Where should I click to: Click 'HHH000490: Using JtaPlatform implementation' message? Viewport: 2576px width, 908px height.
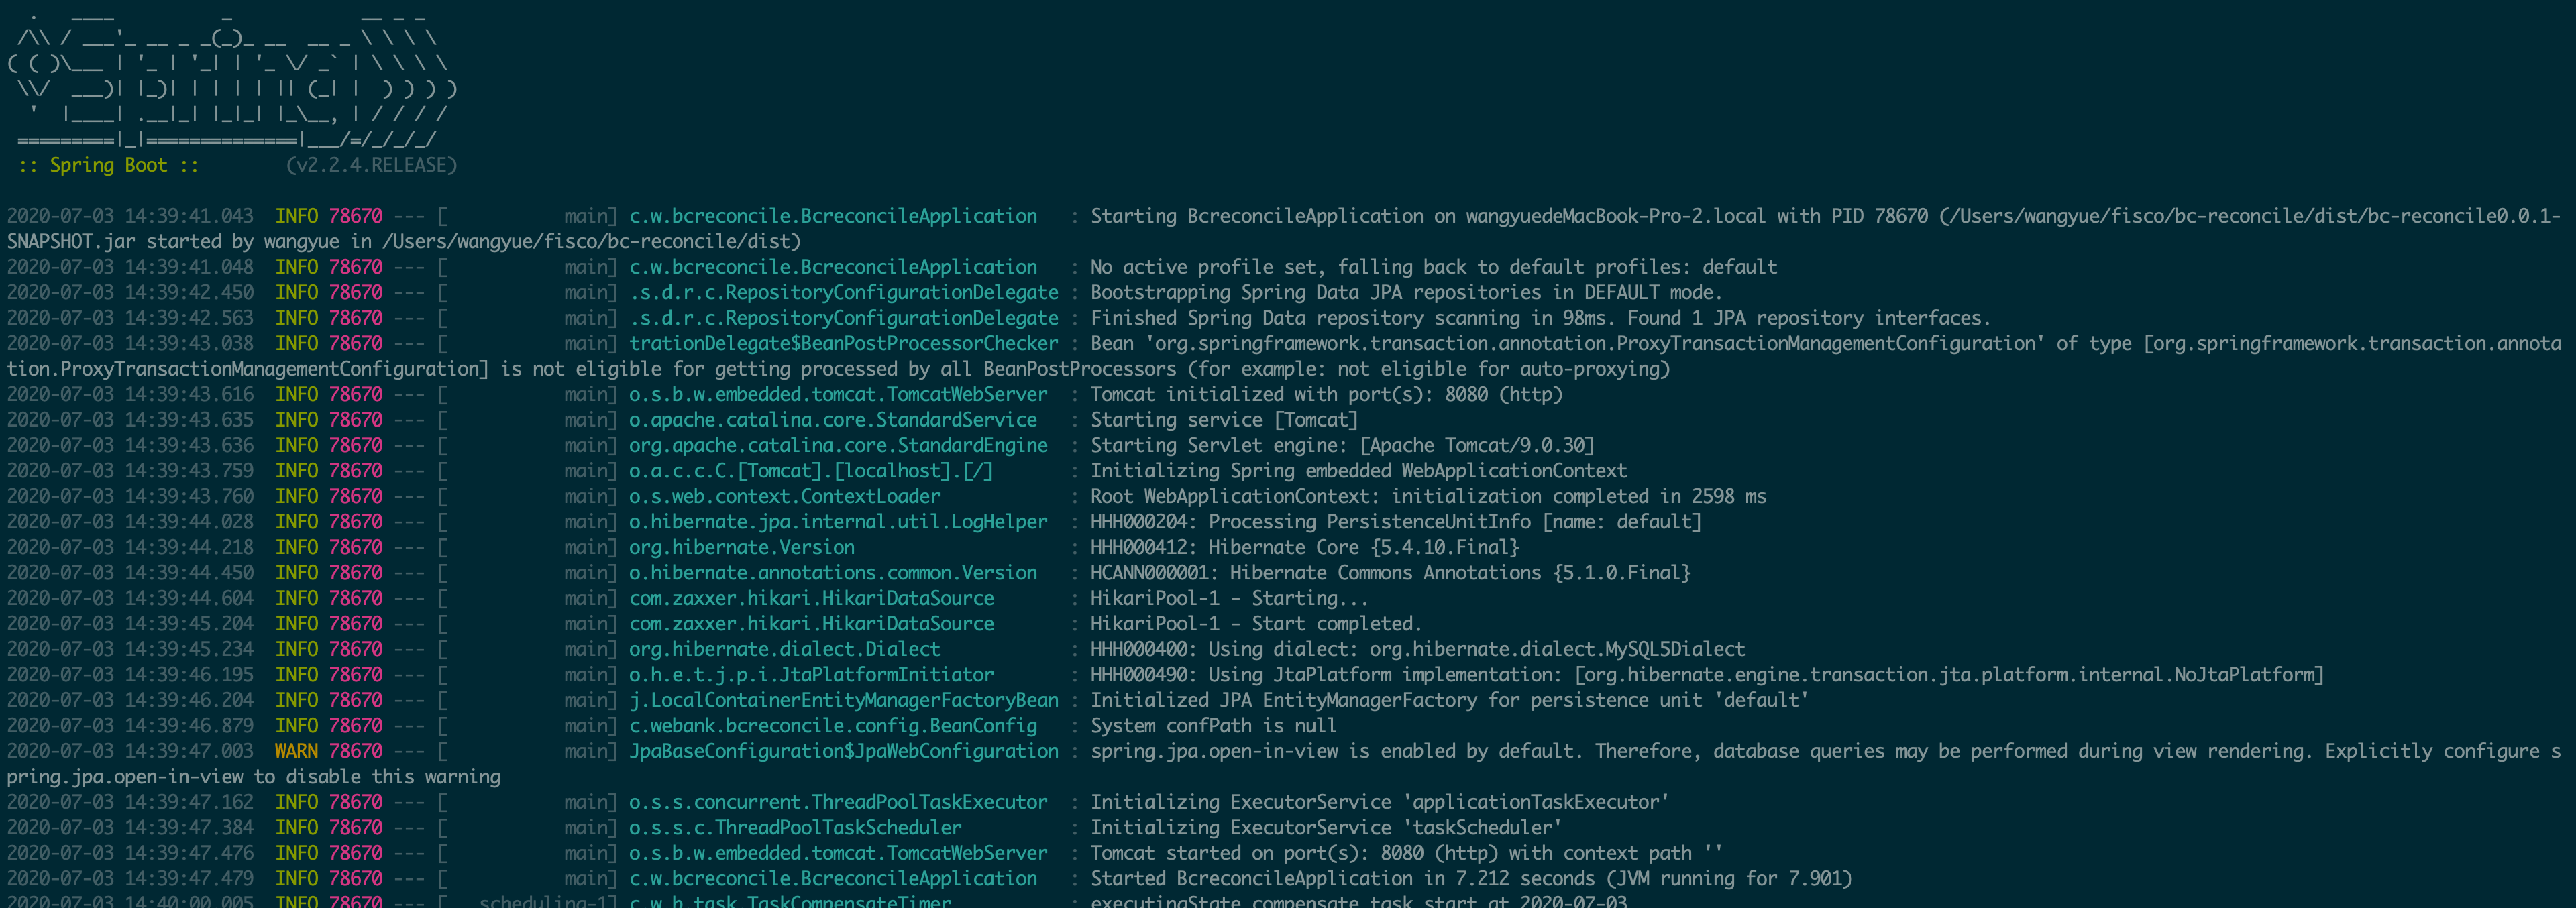1706,675
